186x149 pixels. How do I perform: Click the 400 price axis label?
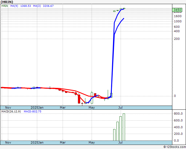click(x=177, y=31)
